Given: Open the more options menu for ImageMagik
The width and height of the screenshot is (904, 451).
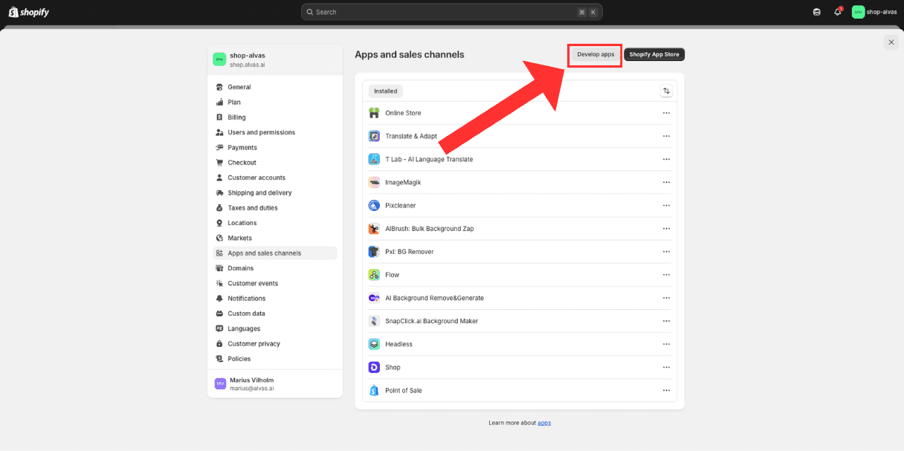Looking at the screenshot, I should pos(666,182).
